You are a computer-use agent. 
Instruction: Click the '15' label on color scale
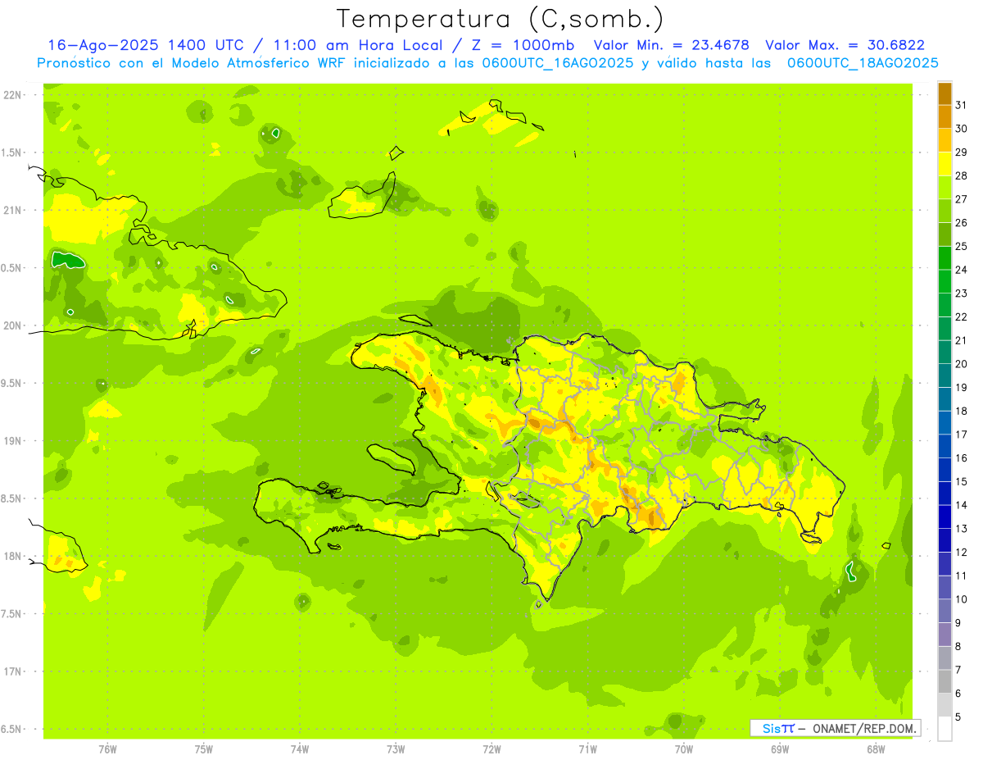[962, 481]
